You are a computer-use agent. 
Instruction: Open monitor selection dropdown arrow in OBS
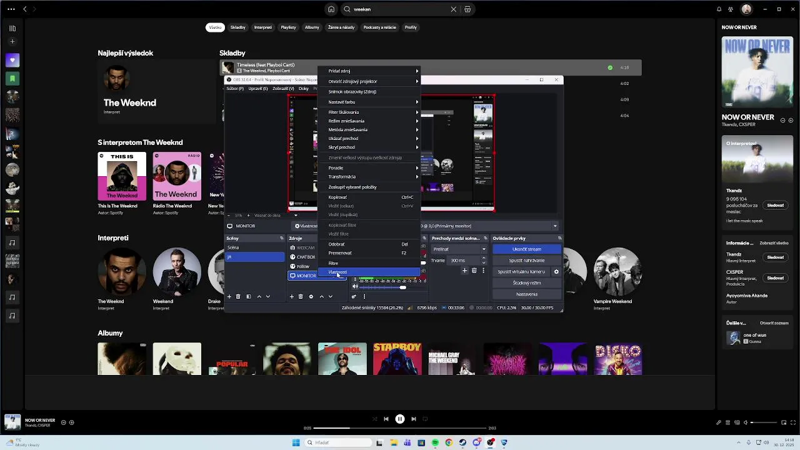click(555, 226)
